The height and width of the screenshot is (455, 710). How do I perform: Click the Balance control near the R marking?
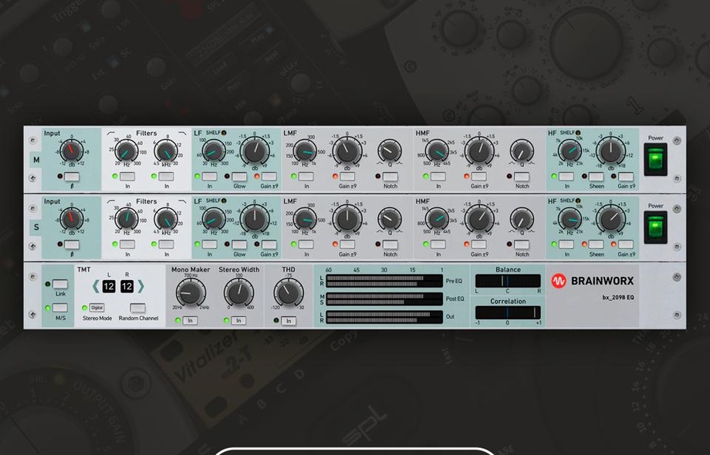[x=538, y=281]
